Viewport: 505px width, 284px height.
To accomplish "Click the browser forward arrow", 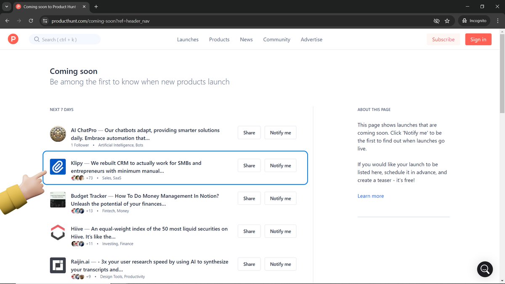I will [x=19, y=21].
